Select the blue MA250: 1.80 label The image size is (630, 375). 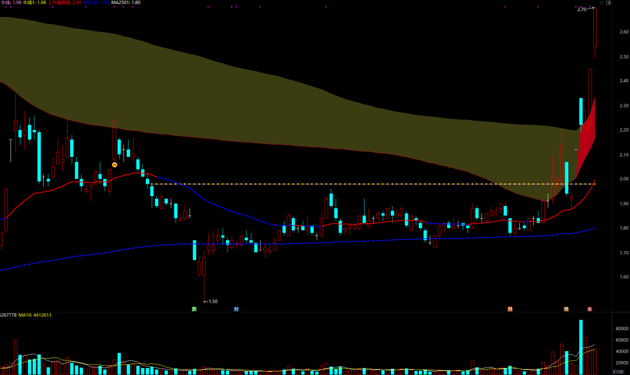[96, 2]
